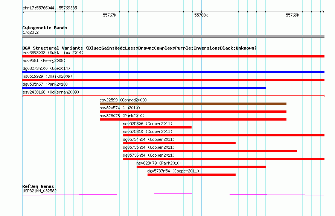Click the dgv3273n100 (Coe2014) label
This screenshot has width=335, height=216.
46,68
